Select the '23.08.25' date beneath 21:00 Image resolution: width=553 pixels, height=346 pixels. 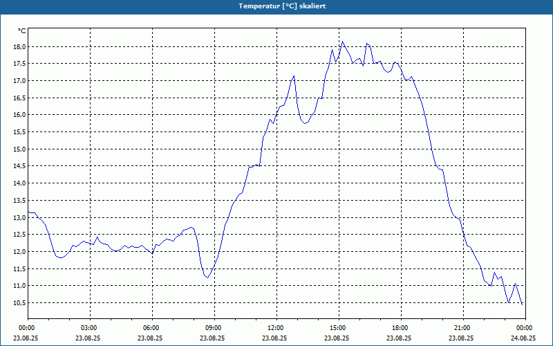pyautogui.click(x=461, y=338)
